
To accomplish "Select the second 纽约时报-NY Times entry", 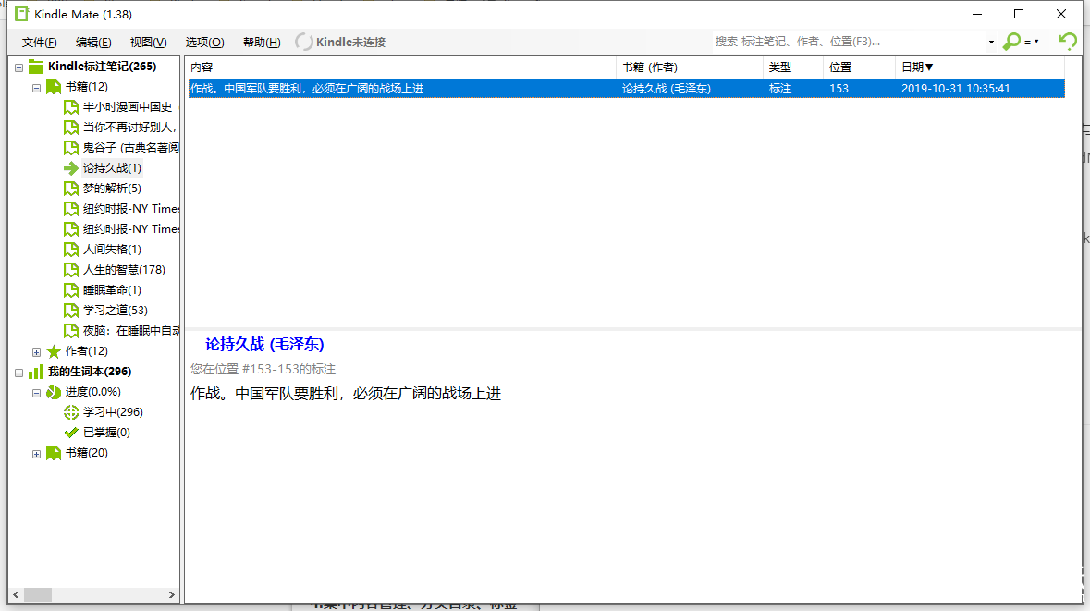I will coord(130,228).
